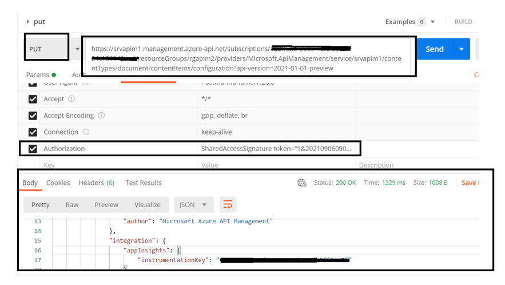Viewport: 505px width, 285px height.
Task: Switch to response Body tab
Action: (30, 183)
